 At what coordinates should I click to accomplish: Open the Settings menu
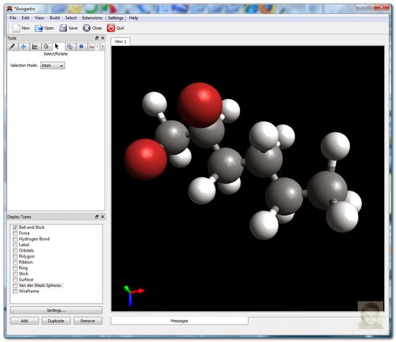click(116, 18)
